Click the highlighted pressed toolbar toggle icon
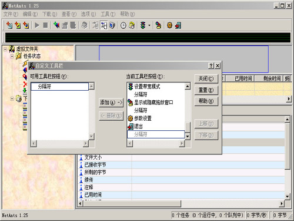 103,25
